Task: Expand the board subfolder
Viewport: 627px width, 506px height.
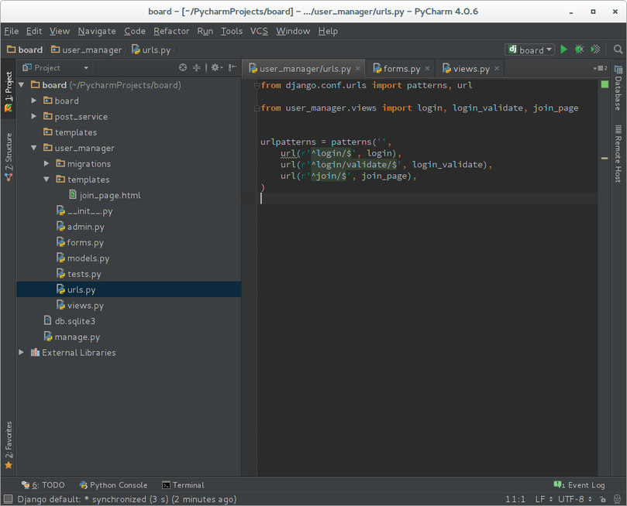Action: (x=34, y=100)
